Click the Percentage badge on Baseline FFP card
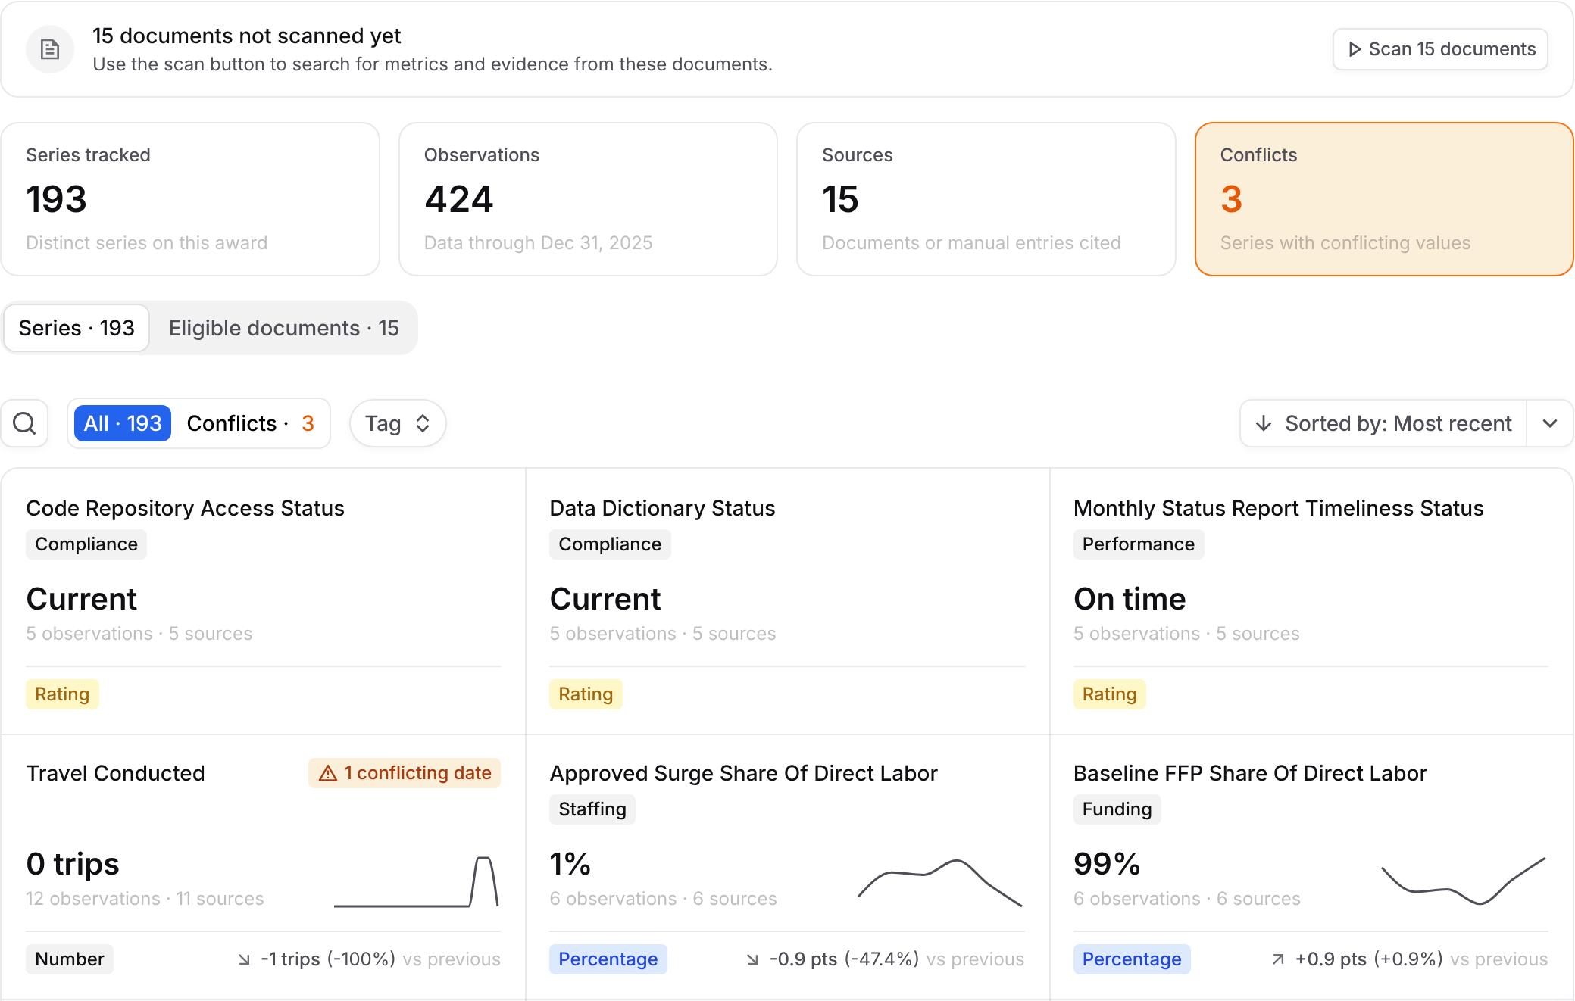This screenshot has height=1001, width=1575. [x=1132, y=959]
